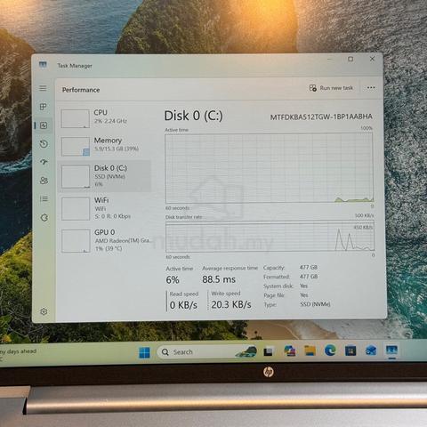
Task: Maximize the Task Manager window
Action: (x=350, y=60)
